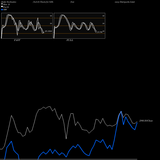Click the 'FULL' chart caption
This screenshot has height=160, width=160.
70,40
